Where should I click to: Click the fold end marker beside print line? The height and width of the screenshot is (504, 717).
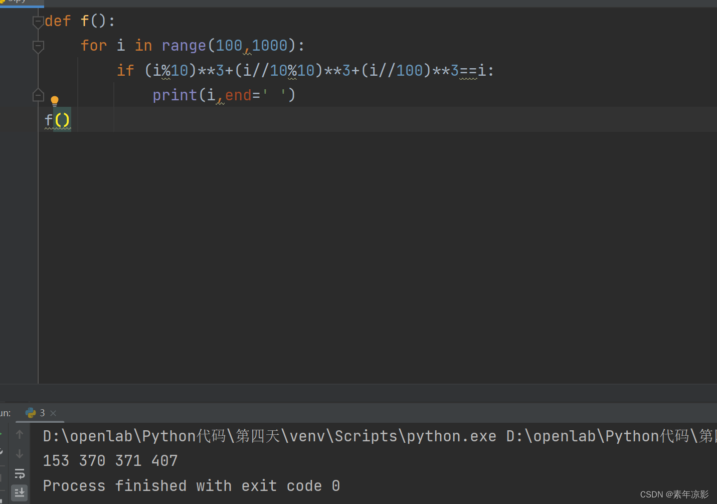(38, 95)
